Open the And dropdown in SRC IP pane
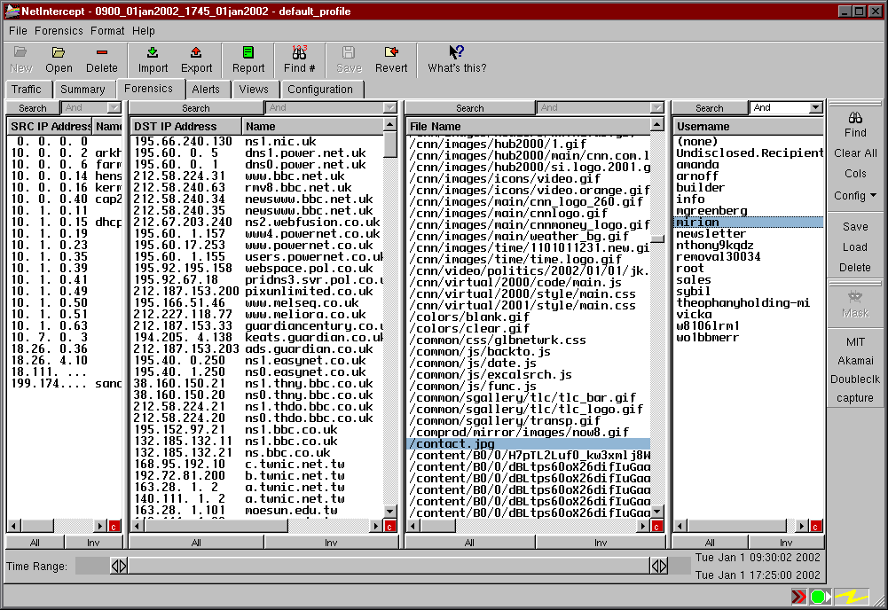This screenshot has width=888, height=610. point(91,107)
